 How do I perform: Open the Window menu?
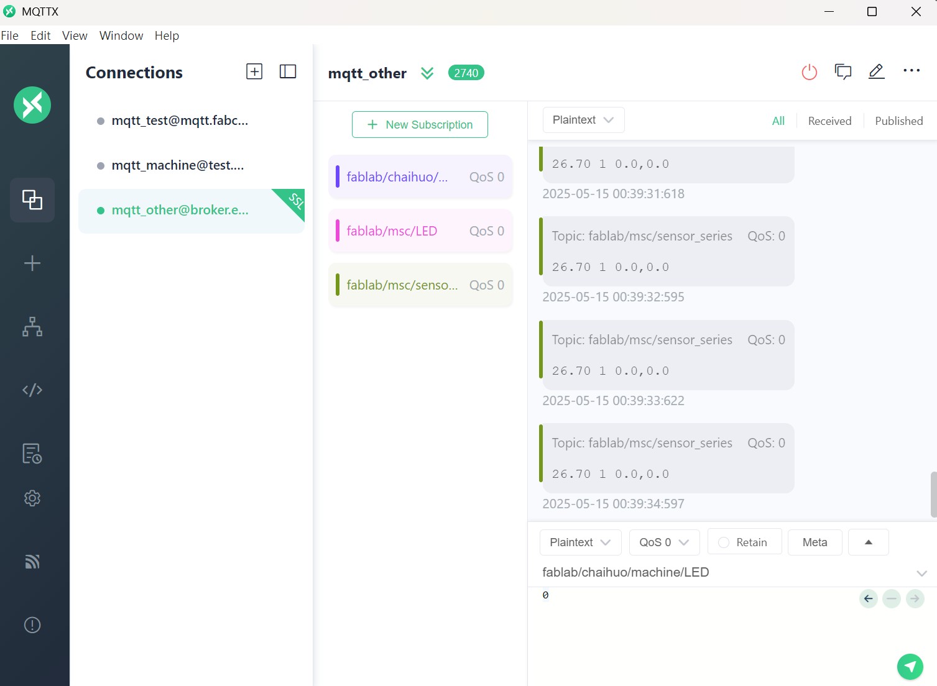pyautogui.click(x=121, y=35)
